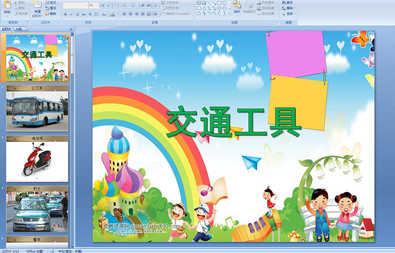Open the Quick Styles (快速样式) gallery

249,8
